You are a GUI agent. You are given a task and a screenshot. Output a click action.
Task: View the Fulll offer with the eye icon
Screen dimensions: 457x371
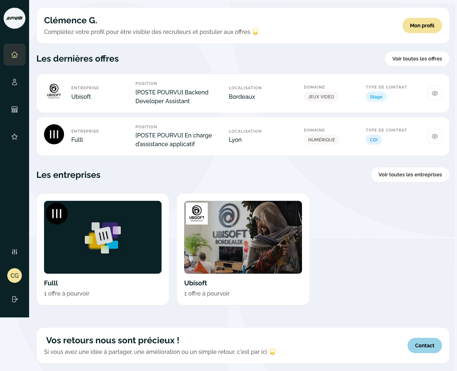[434, 136]
